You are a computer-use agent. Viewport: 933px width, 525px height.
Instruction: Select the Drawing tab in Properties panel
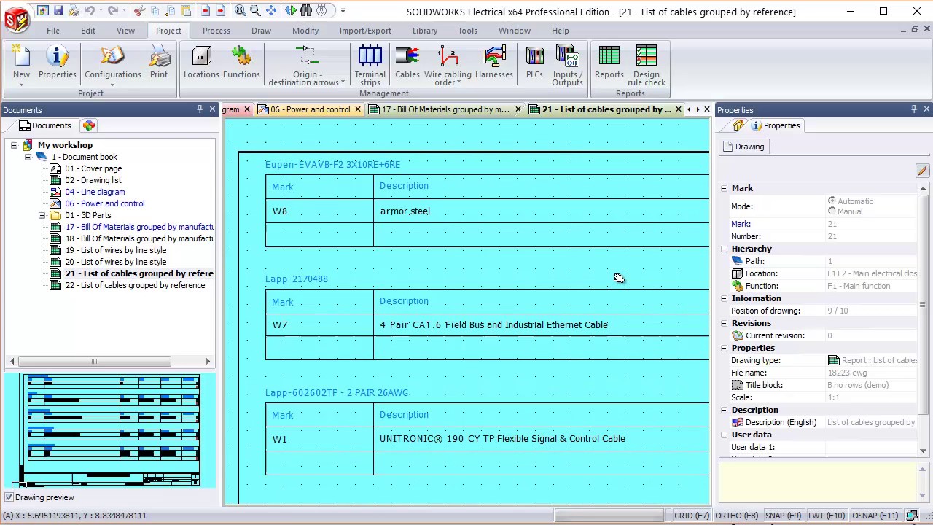point(744,147)
